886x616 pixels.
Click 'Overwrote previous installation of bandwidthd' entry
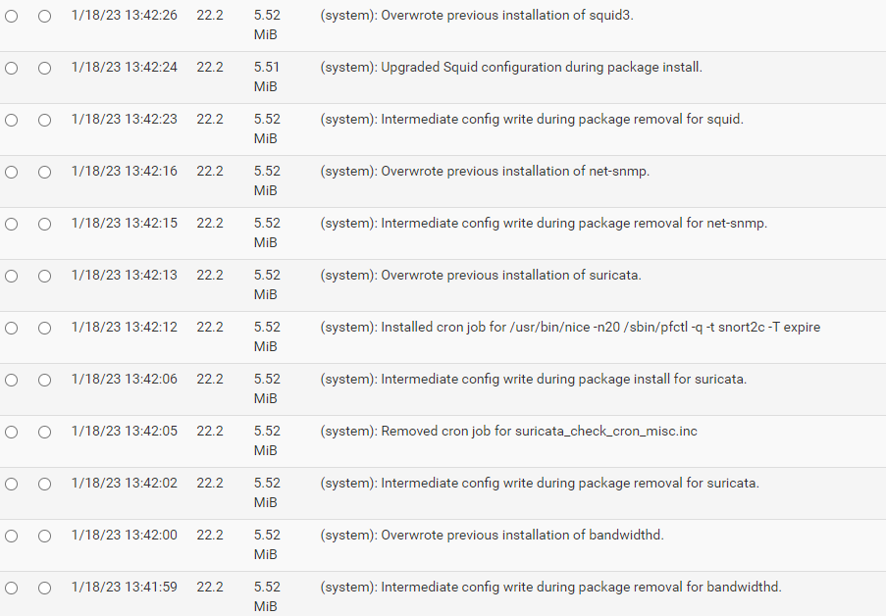pyautogui.click(x=493, y=536)
